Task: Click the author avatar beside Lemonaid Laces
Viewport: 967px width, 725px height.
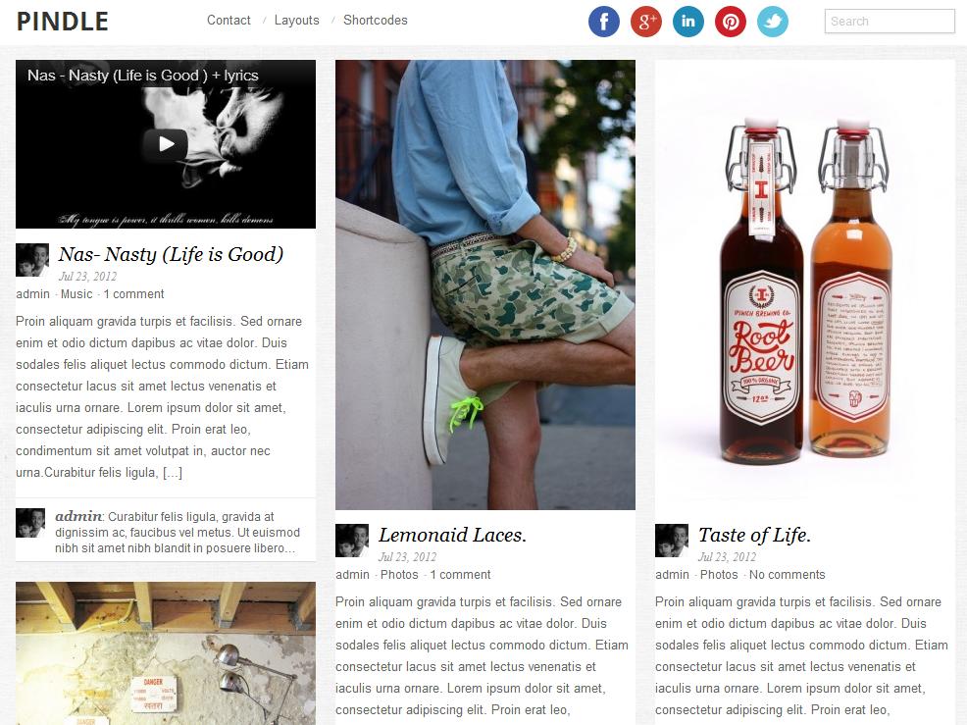Action: [x=352, y=541]
